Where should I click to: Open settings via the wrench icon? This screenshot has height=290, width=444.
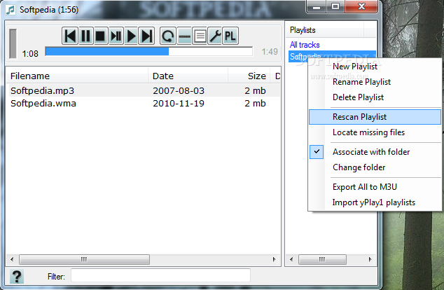click(x=215, y=36)
